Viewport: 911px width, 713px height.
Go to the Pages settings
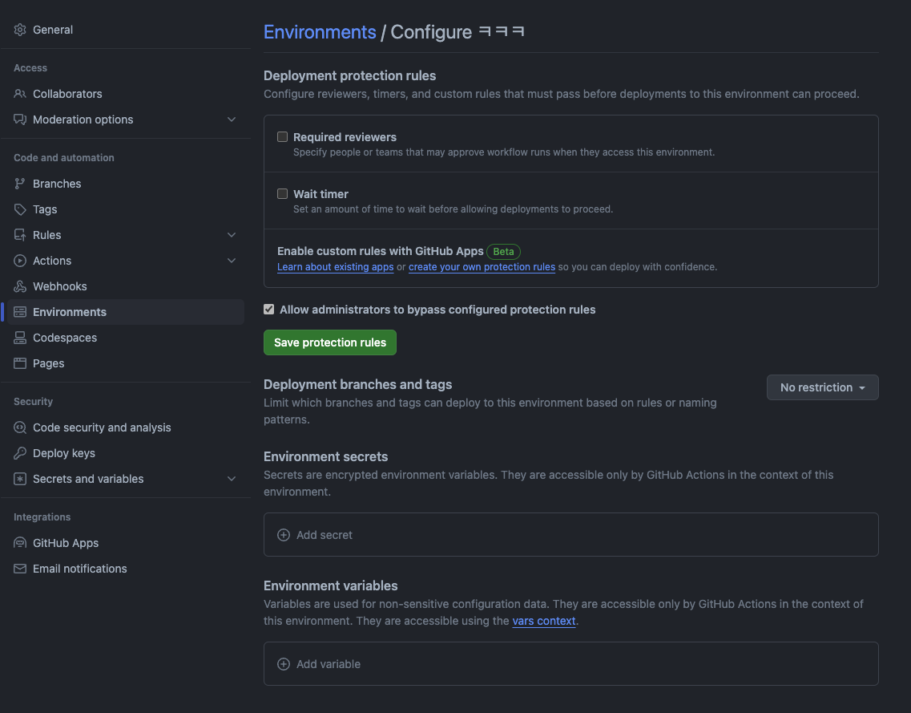pyautogui.click(x=48, y=363)
